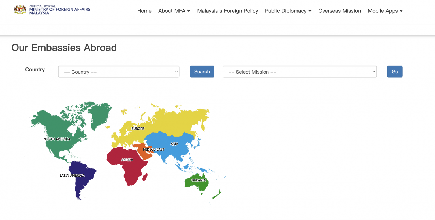Open Malaysia's Foreign Policy page
Image resolution: width=435 pixels, height=220 pixels.
click(x=228, y=11)
